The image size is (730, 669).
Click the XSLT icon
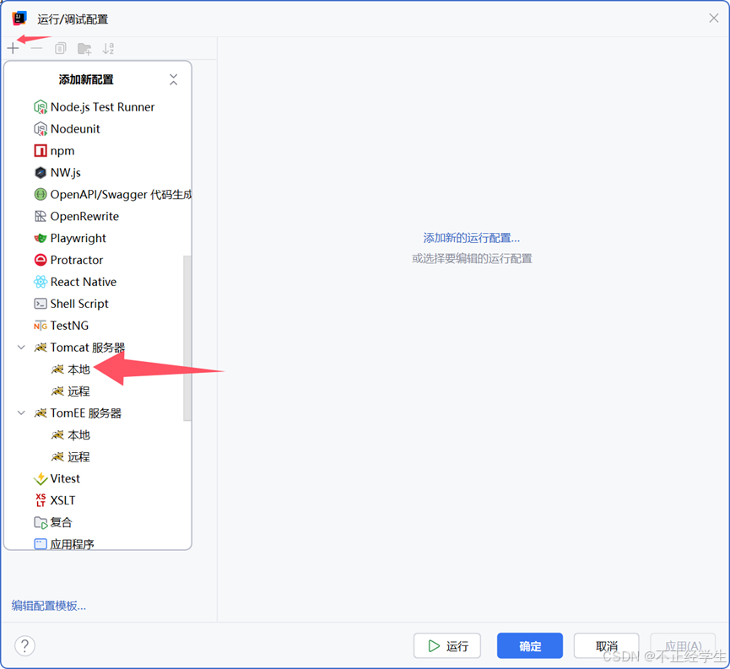click(x=41, y=500)
